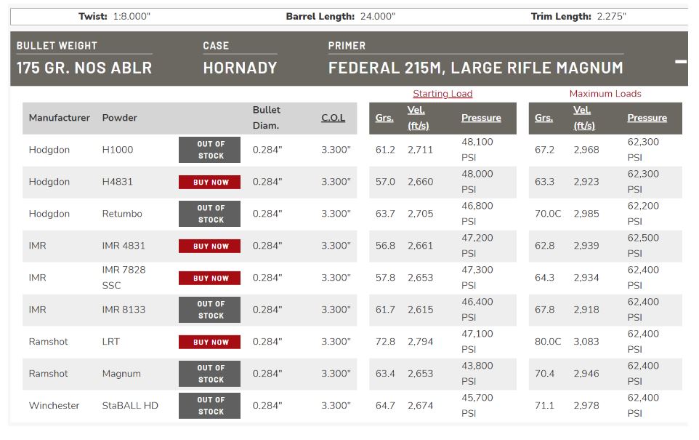Click Buy Now for IMR 4831
This screenshot has height=440, width=699.
209,246
